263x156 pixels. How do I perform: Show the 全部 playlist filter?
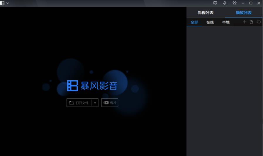[194, 22]
